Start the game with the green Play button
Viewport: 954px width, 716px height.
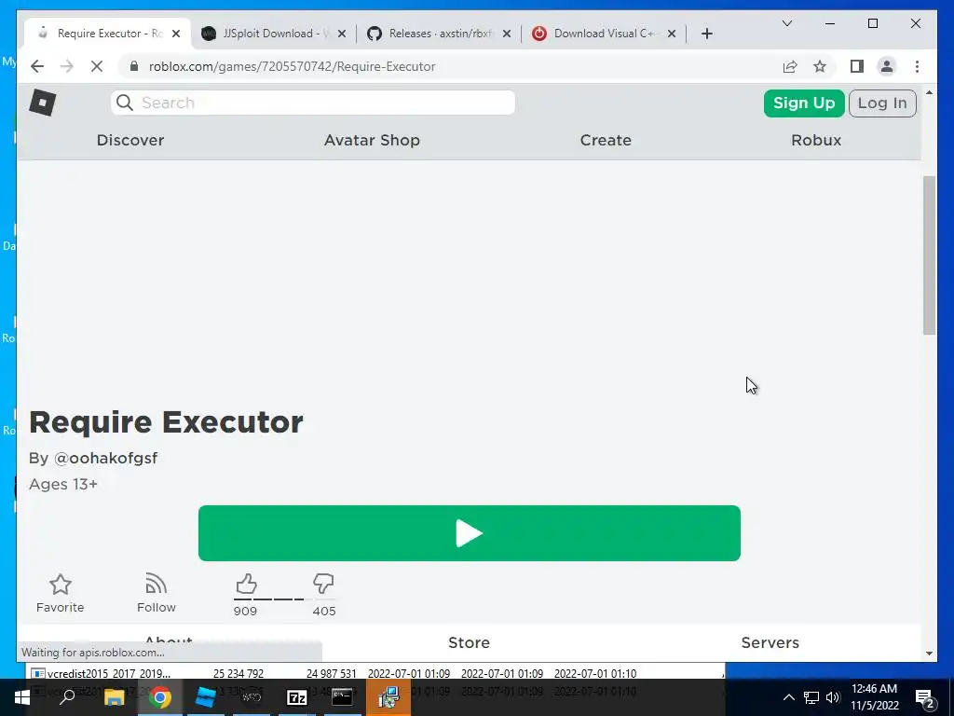click(x=470, y=533)
